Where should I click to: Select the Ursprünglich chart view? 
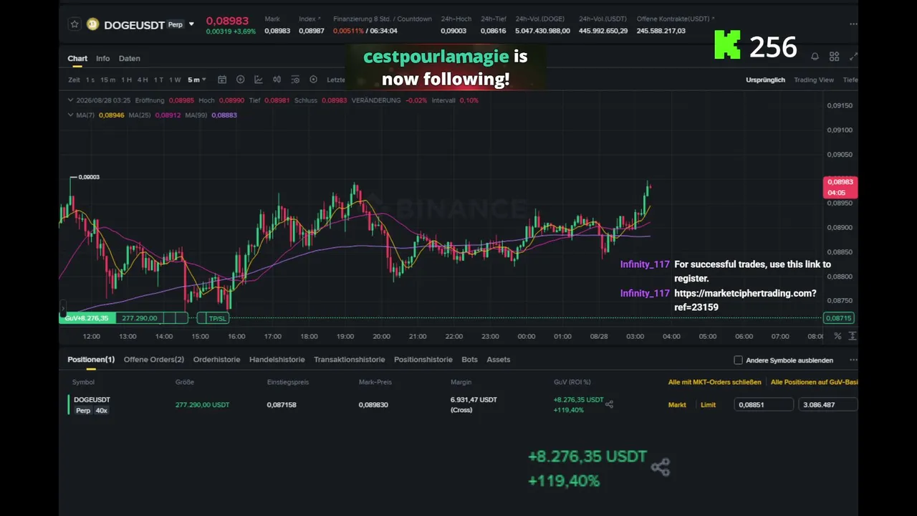click(x=765, y=80)
